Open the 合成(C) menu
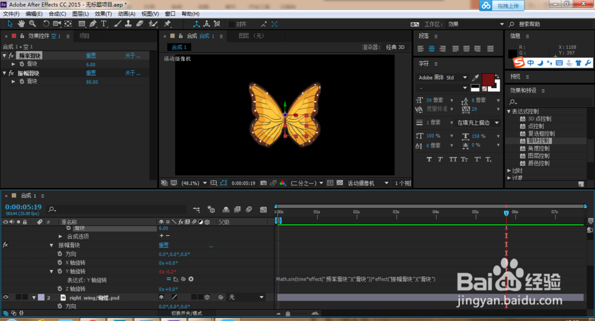 click(57, 14)
